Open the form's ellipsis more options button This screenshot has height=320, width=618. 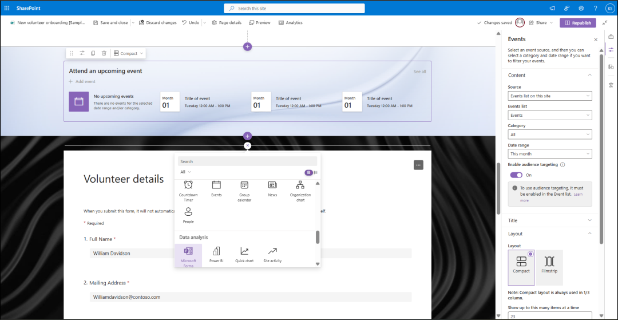pyautogui.click(x=418, y=165)
